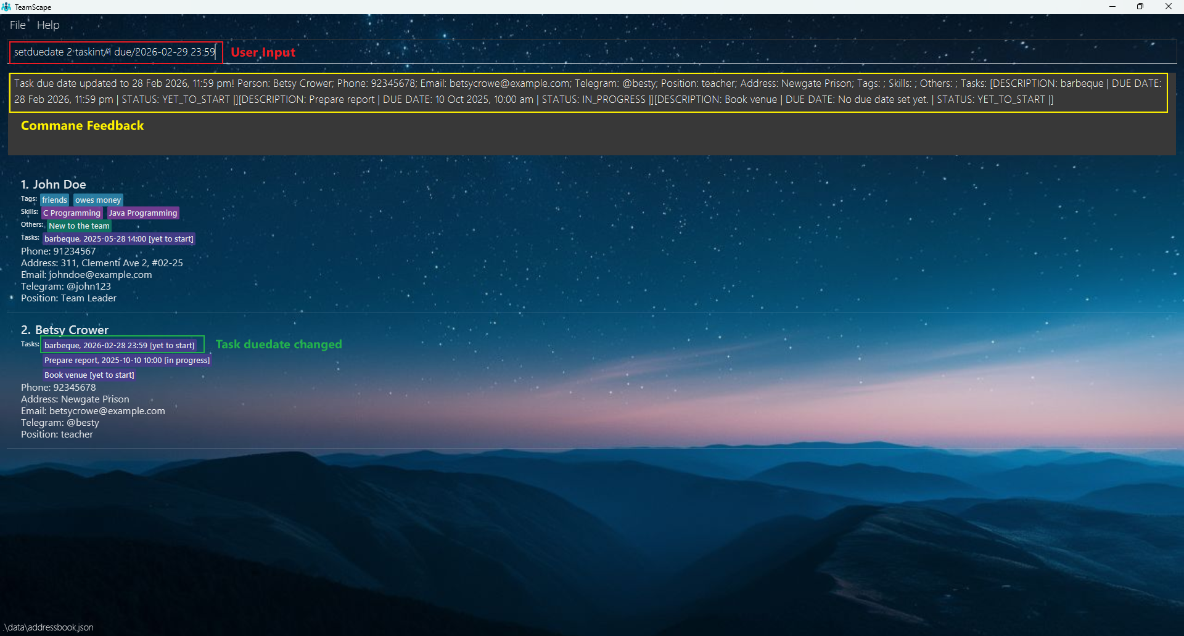This screenshot has width=1184, height=636.
Task: Click John Doe's email address line
Action: pos(86,275)
